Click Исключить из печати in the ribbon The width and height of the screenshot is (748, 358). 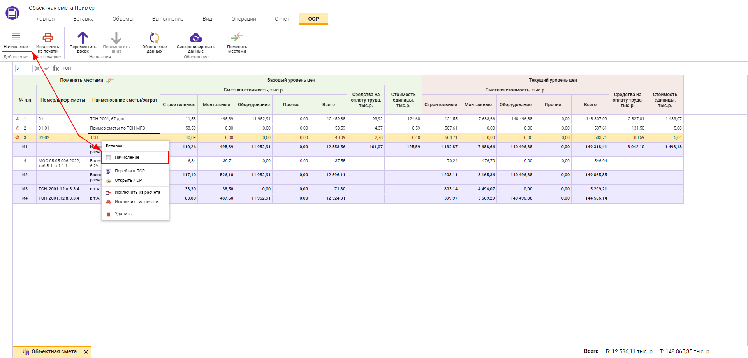[x=48, y=42]
